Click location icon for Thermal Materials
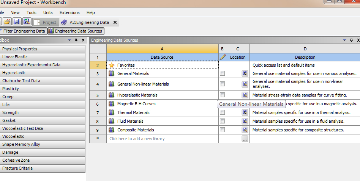This screenshot has width=360, height=181. (245, 112)
